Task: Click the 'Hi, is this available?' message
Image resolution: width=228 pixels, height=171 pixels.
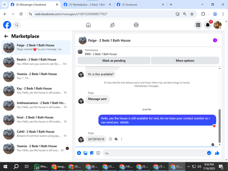Action: pyautogui.click(x=101, y=74)
